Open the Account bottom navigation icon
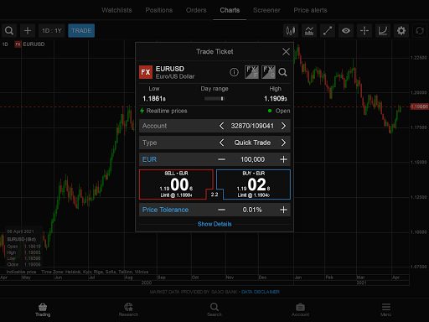Screen dimensions: 429x322 tap(300, 309)
